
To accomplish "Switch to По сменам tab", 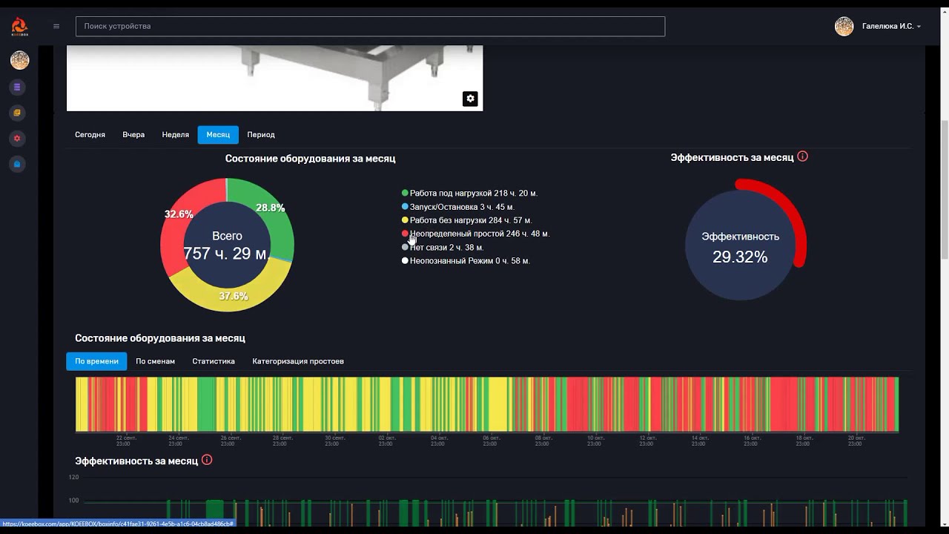I will point(155,361).
